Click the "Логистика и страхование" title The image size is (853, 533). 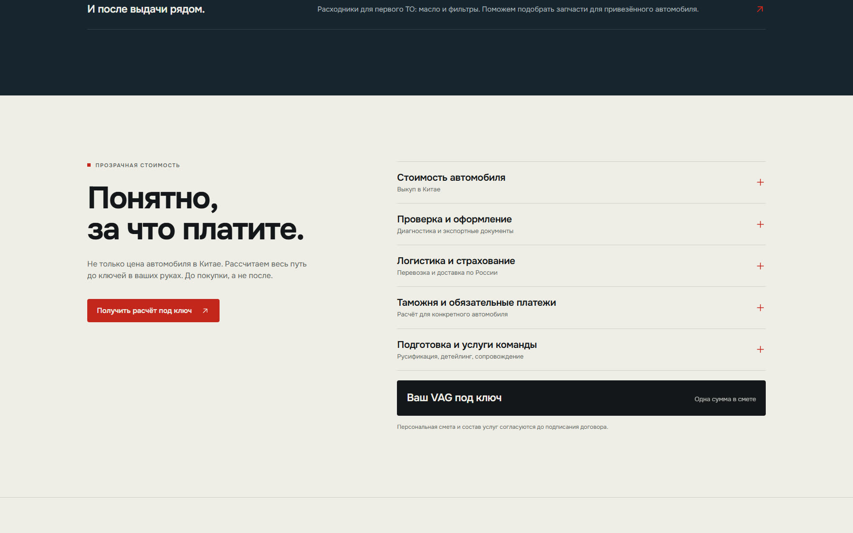pos(456,261)
